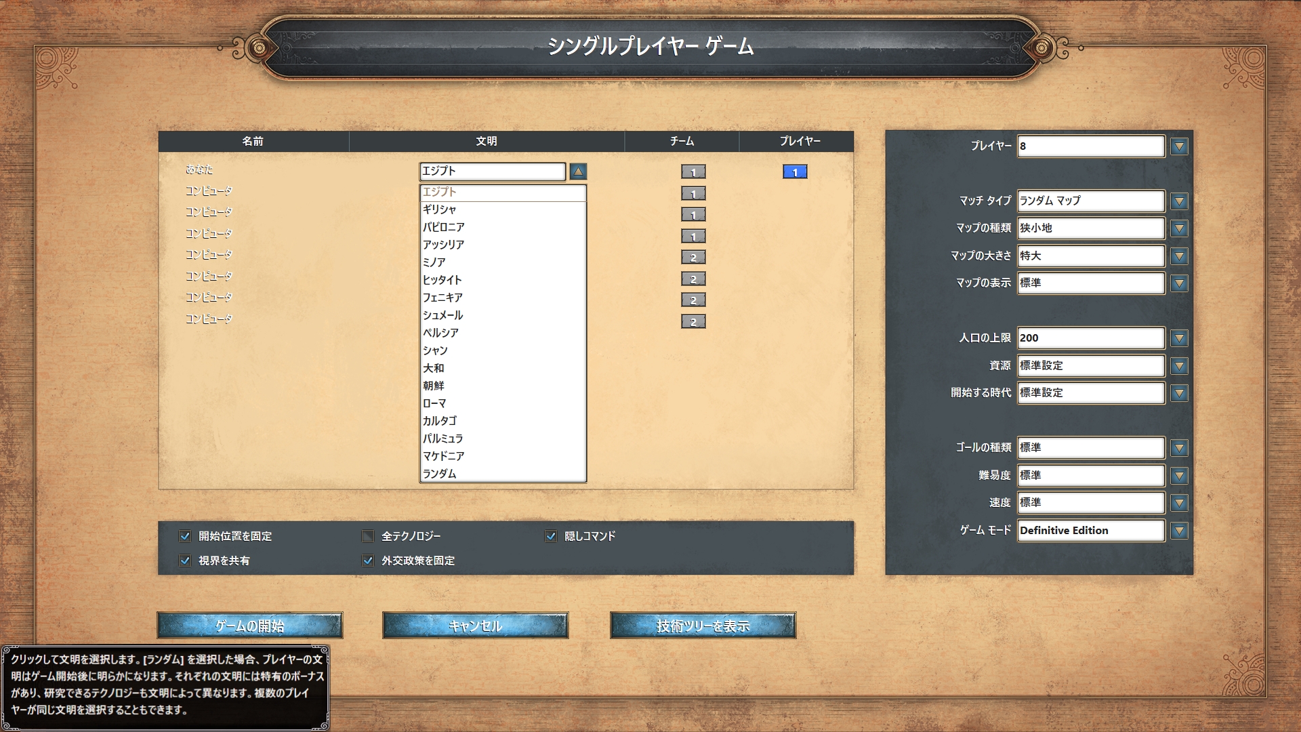Open the ゲーム モード dropdown arrow
Screen dimensions: 1301x732
point(1179,531)
